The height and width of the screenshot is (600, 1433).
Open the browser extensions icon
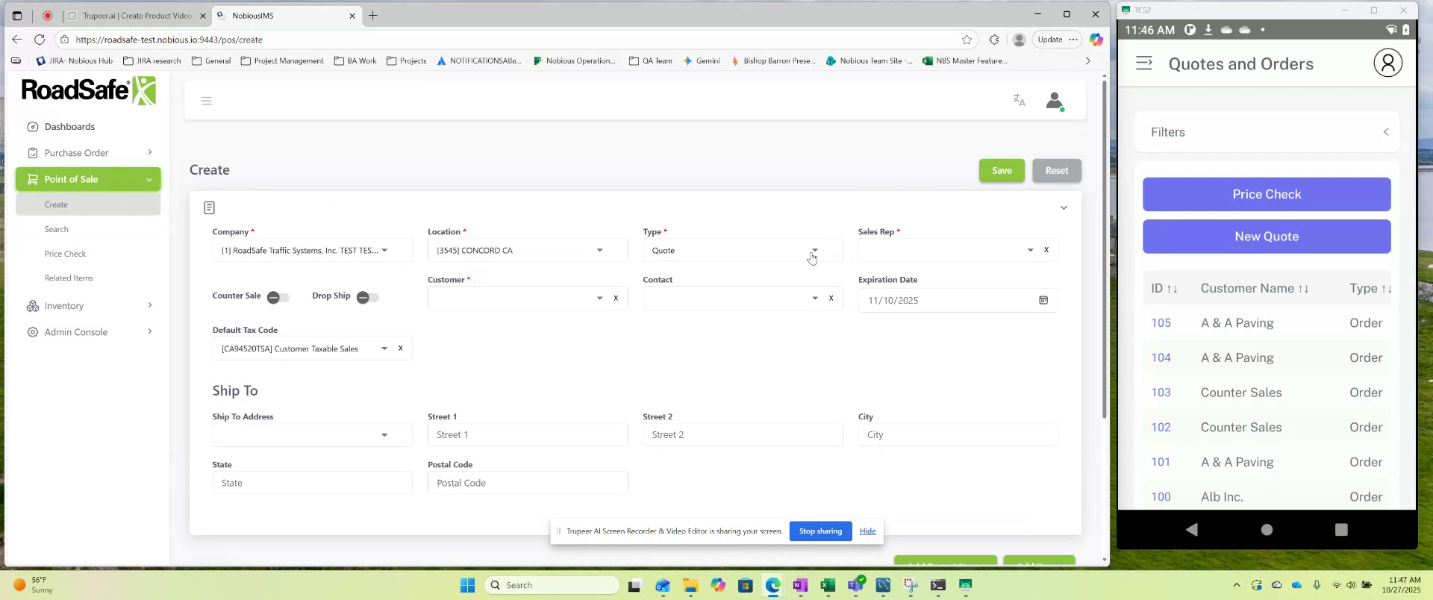click(x=994, y=40)
